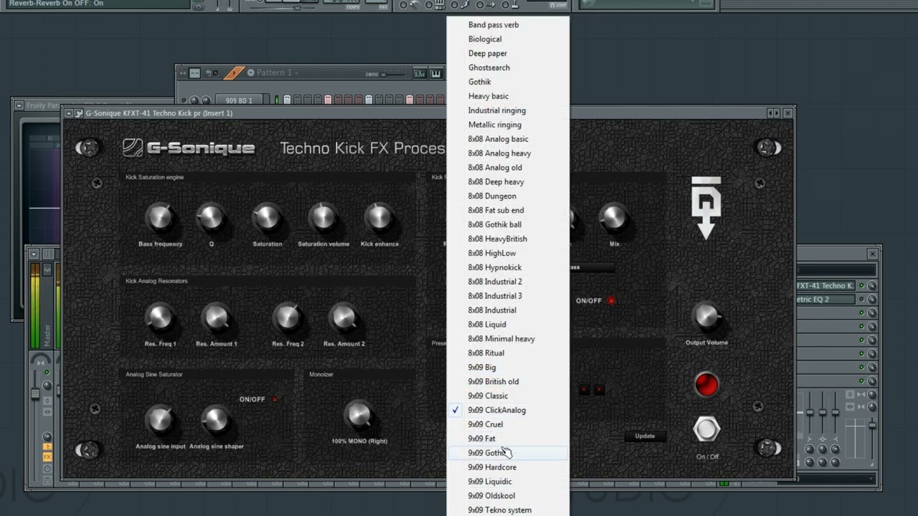Click the Bass frequency knob
This screenshot has height=516, width=918.
tap(160, 217)
